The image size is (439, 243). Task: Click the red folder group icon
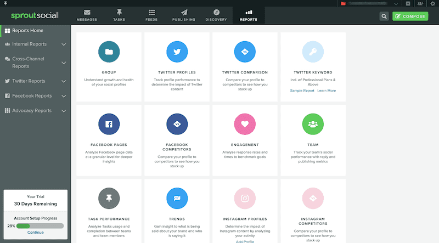pos(343,3)
